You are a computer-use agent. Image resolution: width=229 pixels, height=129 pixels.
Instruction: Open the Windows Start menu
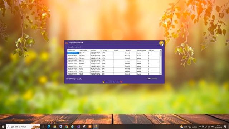3,126
